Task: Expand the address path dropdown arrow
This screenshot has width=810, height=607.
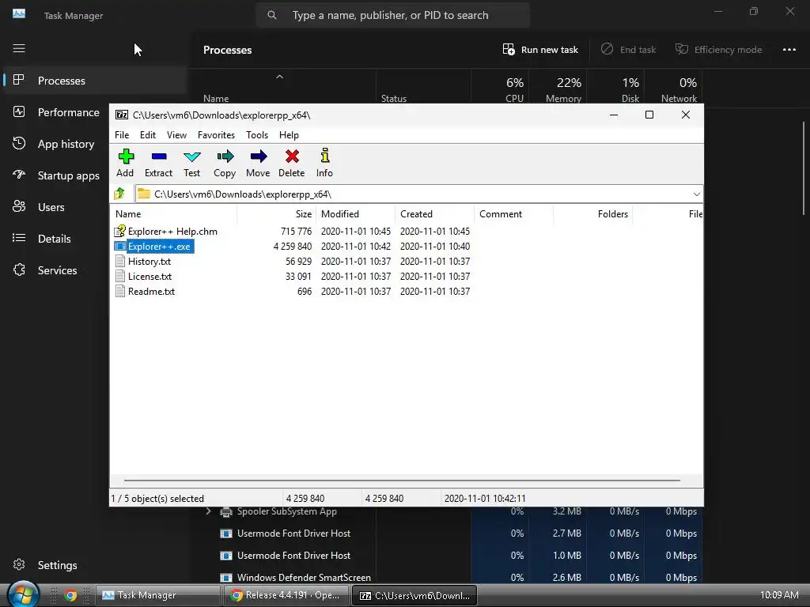Action: click(696, 194)
